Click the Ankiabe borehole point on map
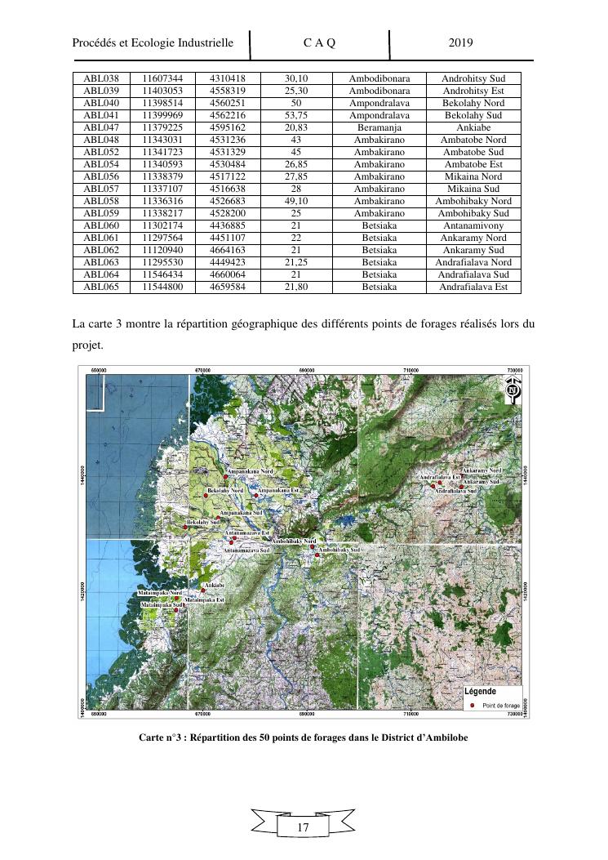The height and width of the screenshot is (860, 608). tap(202, 590)
